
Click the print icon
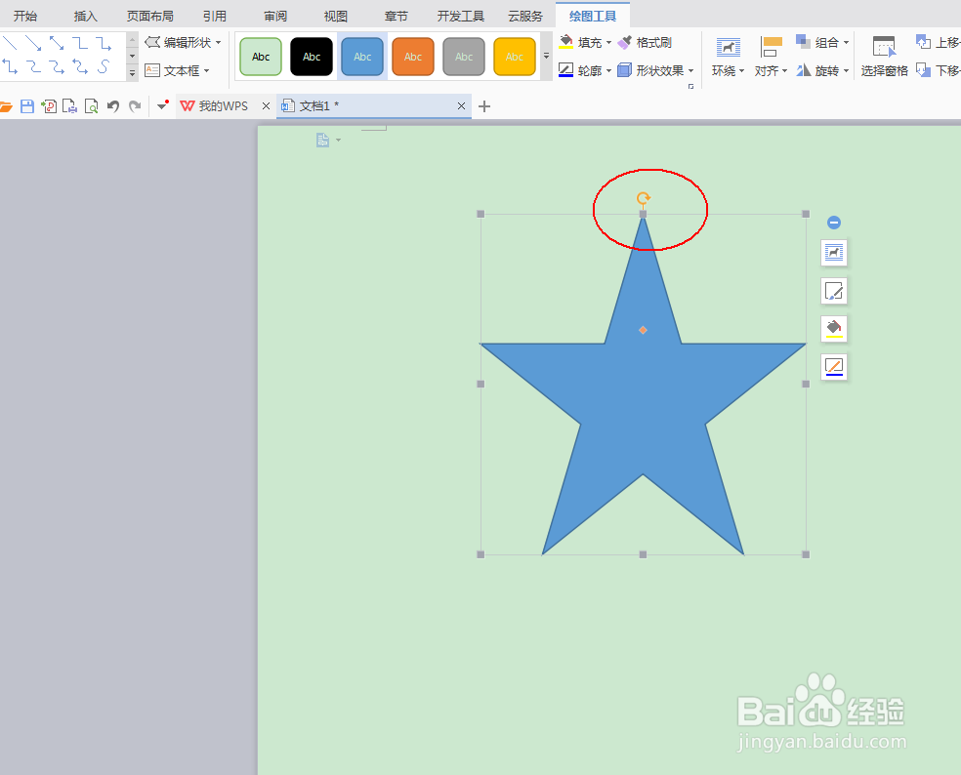pyautogui.click(x=70, y=106)
